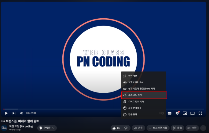Like the video with 66 likes
Image resolution: width=209 pixels, height=133 pixels.
click(x=116, y=128)
